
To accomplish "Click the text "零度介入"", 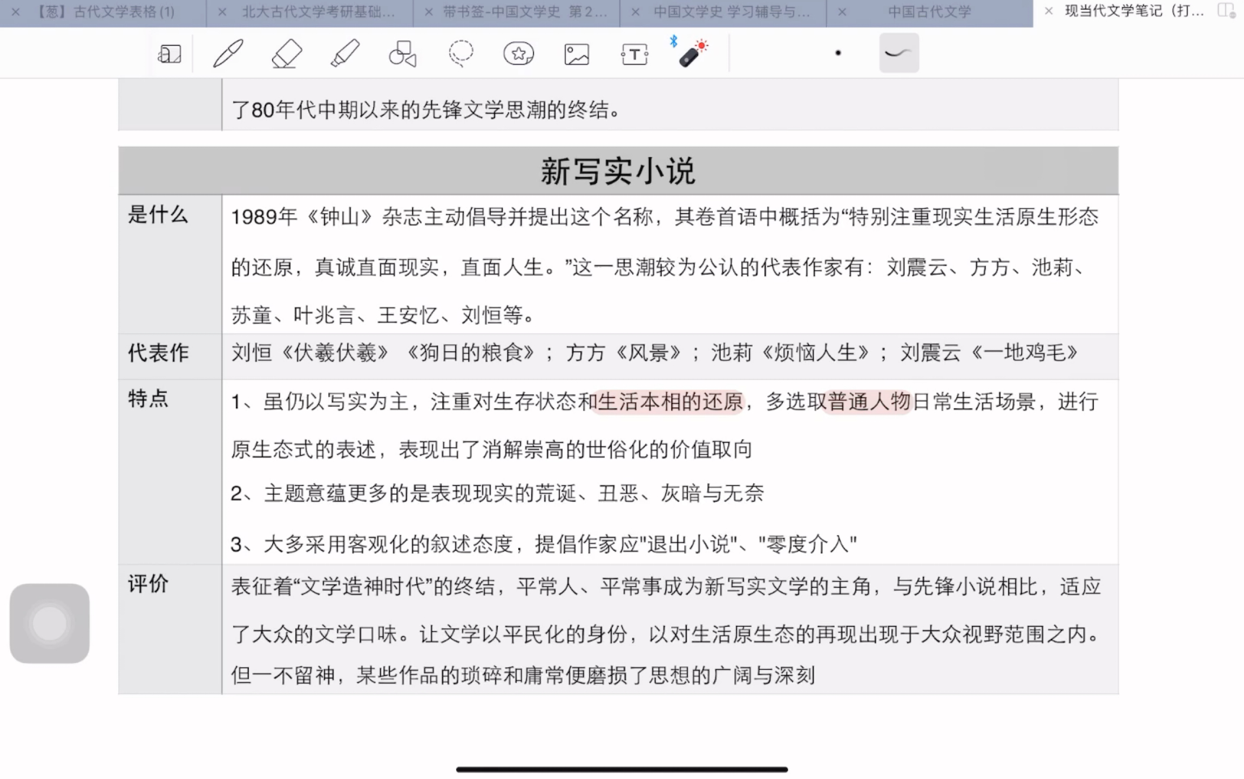I will [808, 544].
